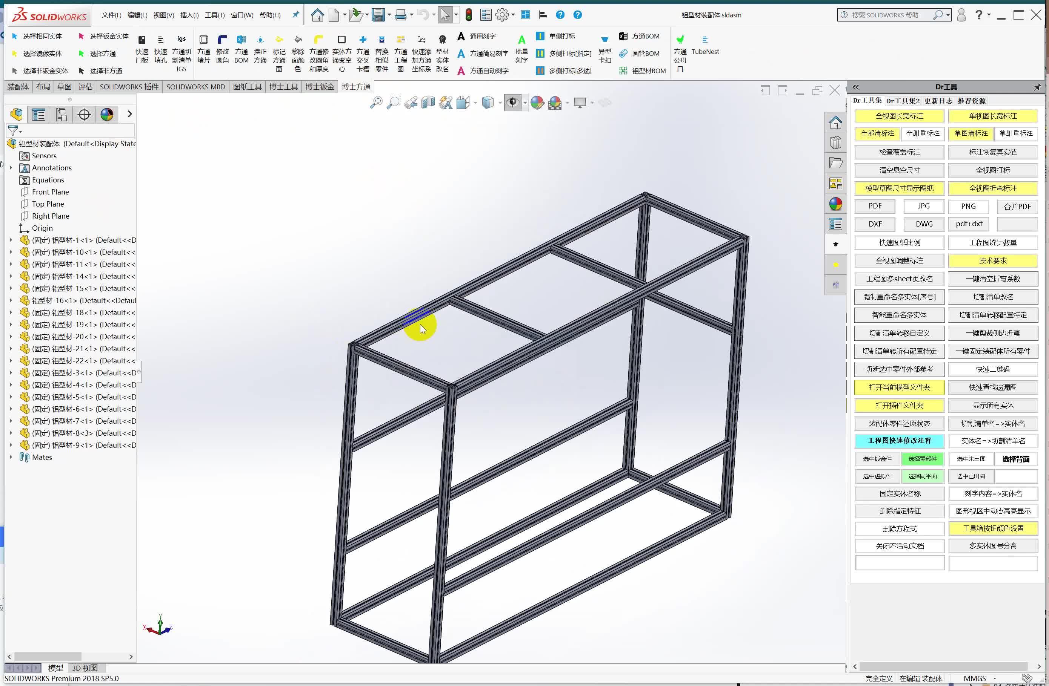This screenshot has height=686, width=1049.
Task: Open the Save button dropdown arrow
Action: tap(389, 15)
